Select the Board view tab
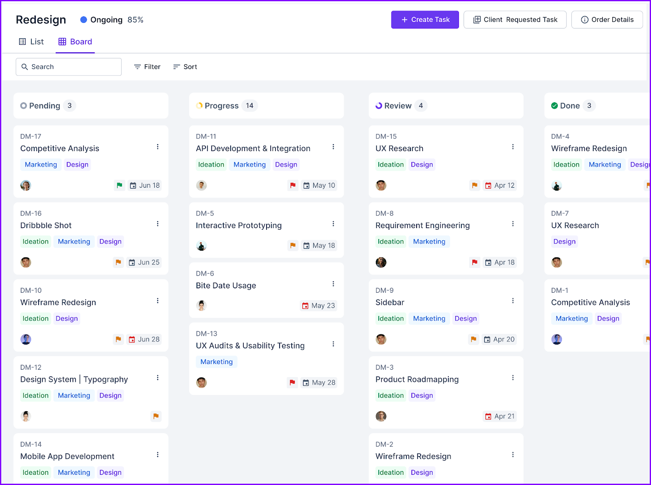Viewport: 651px width, 485px height. (x=75, y=42)
